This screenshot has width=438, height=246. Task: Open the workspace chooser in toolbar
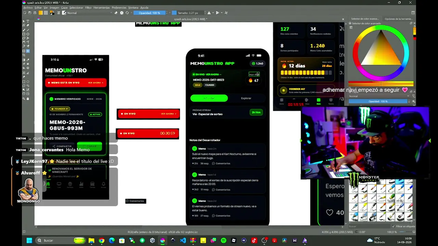point(413,13)
